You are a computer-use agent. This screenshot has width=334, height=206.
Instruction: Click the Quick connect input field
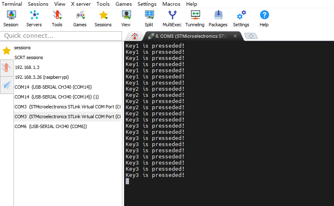click(x=62, y=36)
